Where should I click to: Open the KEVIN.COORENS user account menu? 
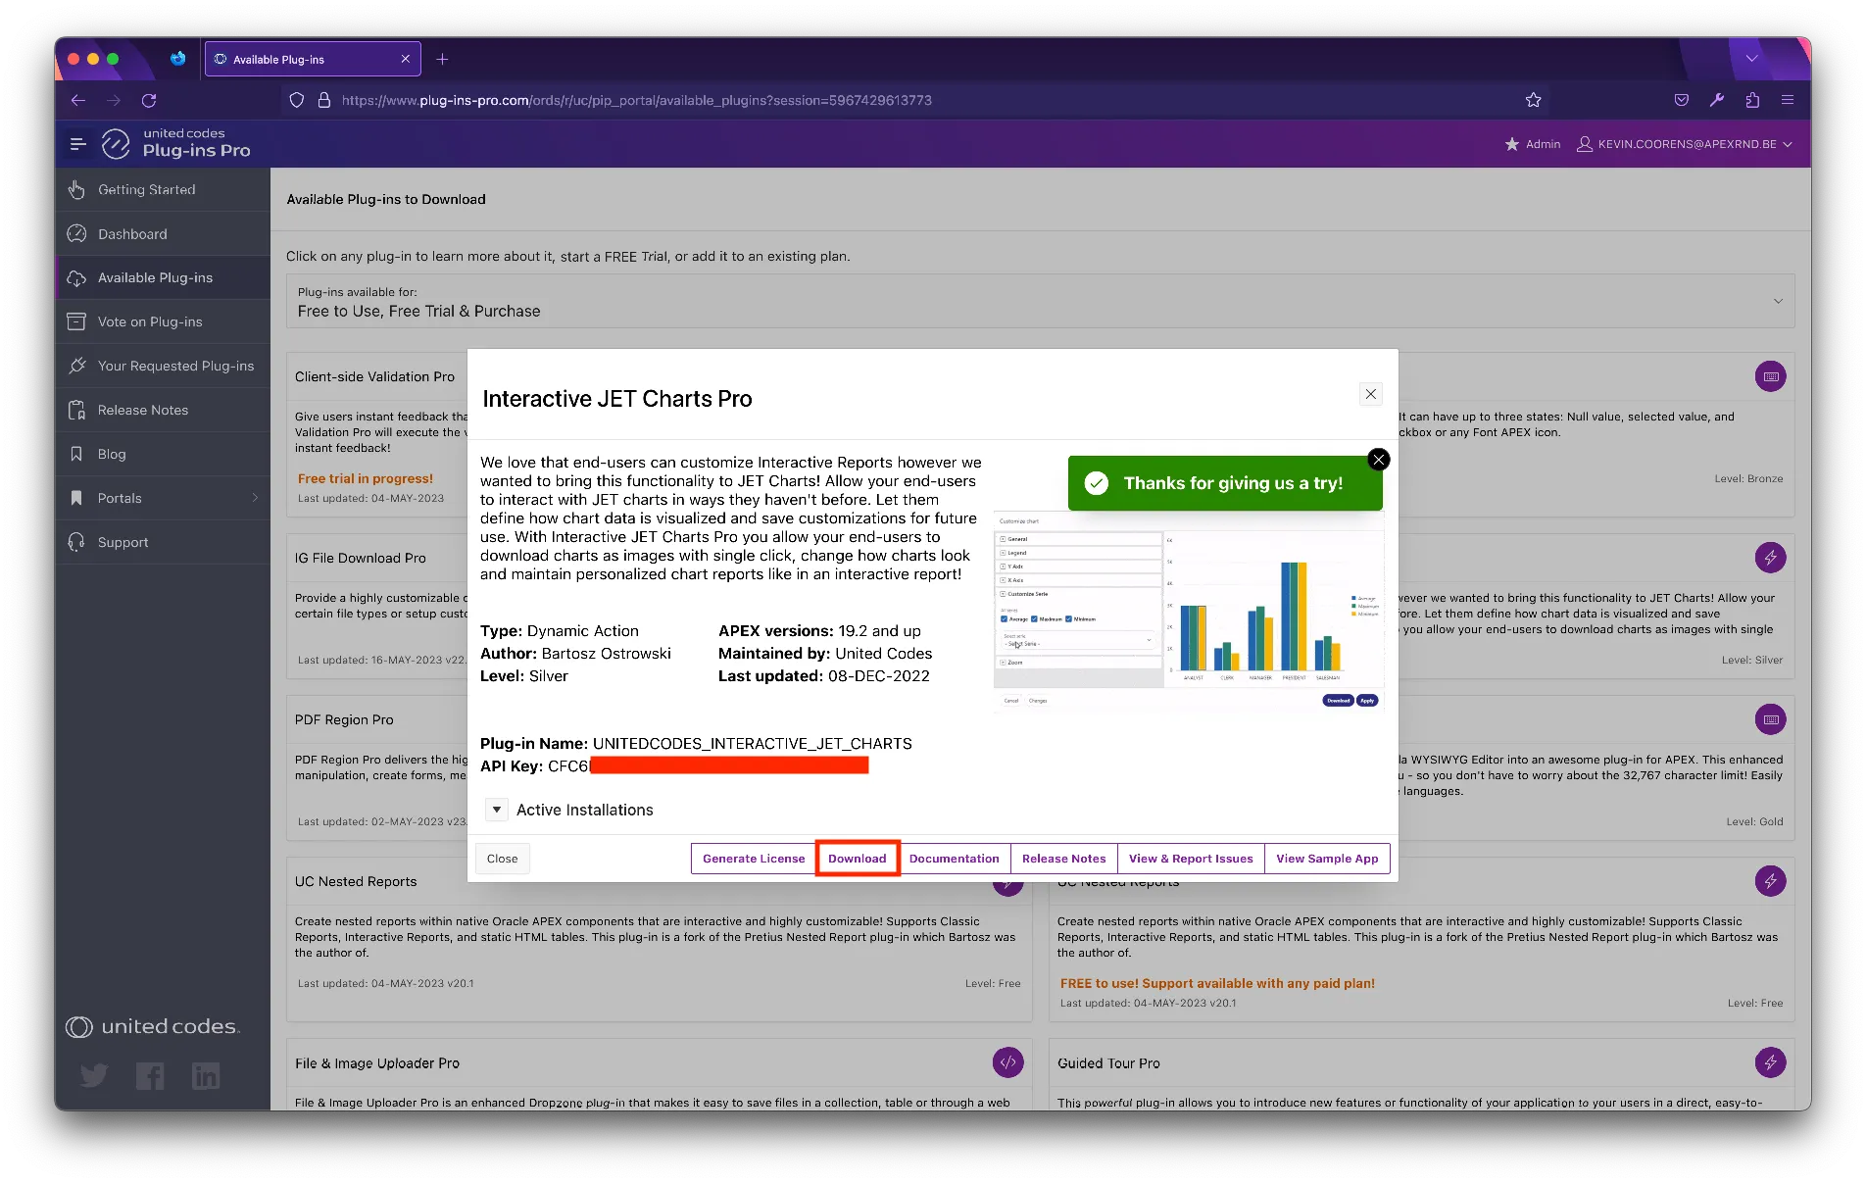(1685, 144)
